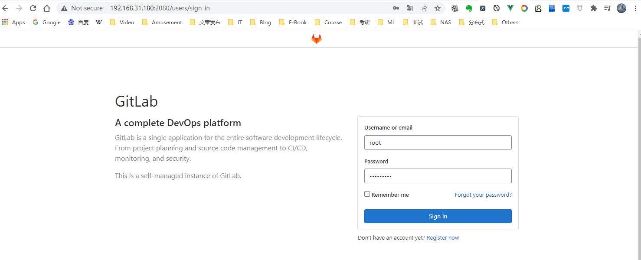The height and width of the screenshot is (260, 641).
Task: Click the Sign in button
Action: pyautogui.click(x=438, y=216)
